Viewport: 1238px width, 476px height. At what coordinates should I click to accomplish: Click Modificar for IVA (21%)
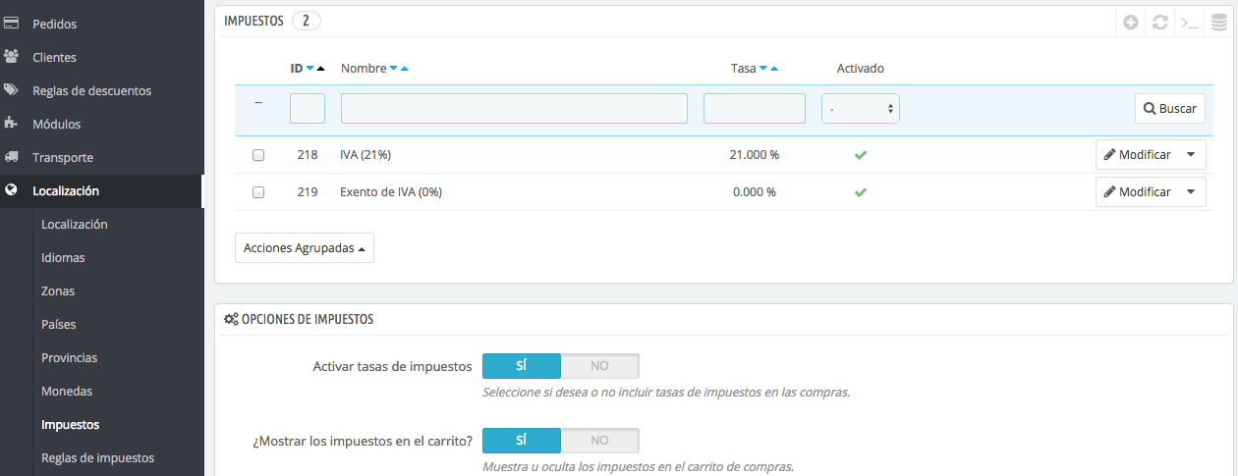tap(1138, 155)
